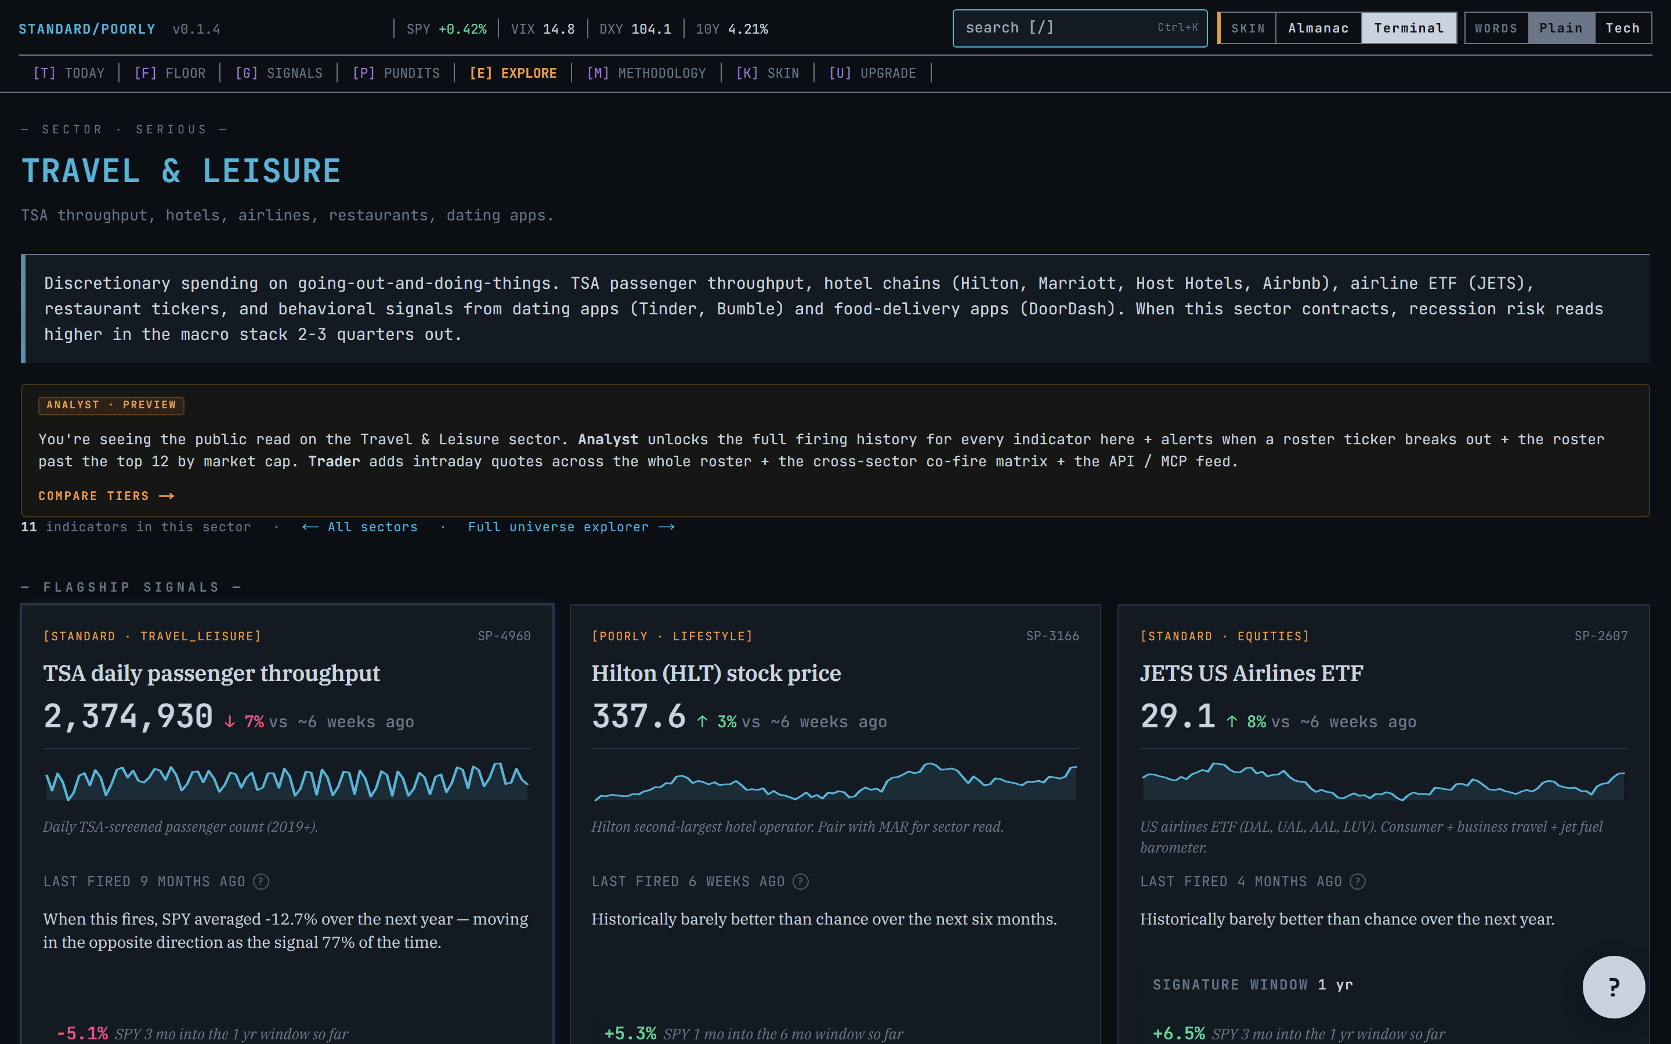Switch words mode to Plain
Screen dimensions: 1671x1044
pyautogui.click(x=1561, y=28)
